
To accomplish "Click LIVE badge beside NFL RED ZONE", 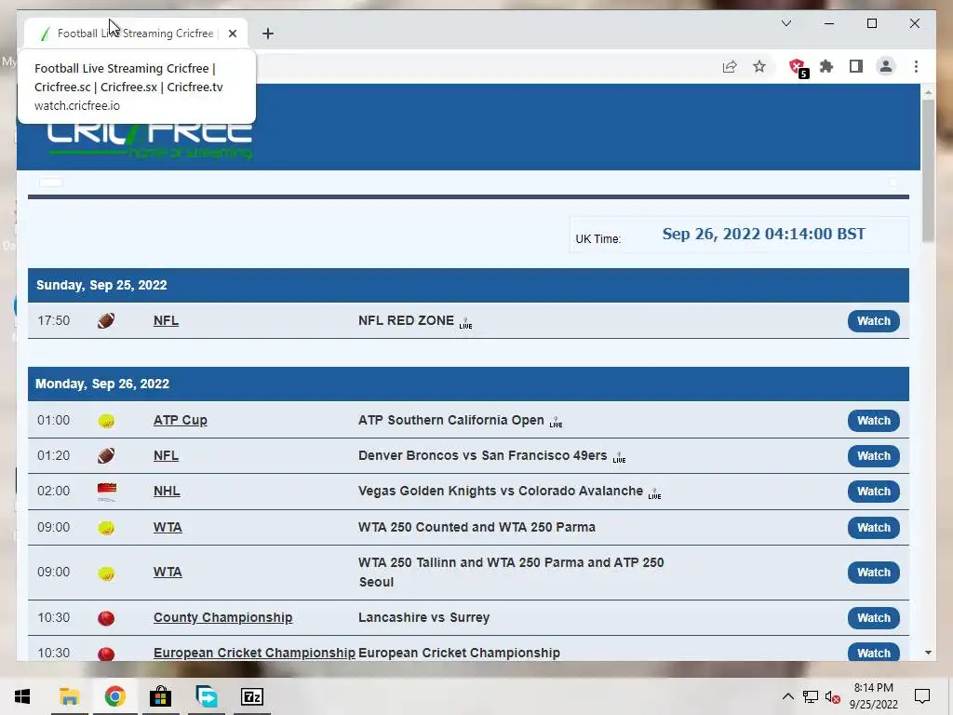I will tap(465, 323).
